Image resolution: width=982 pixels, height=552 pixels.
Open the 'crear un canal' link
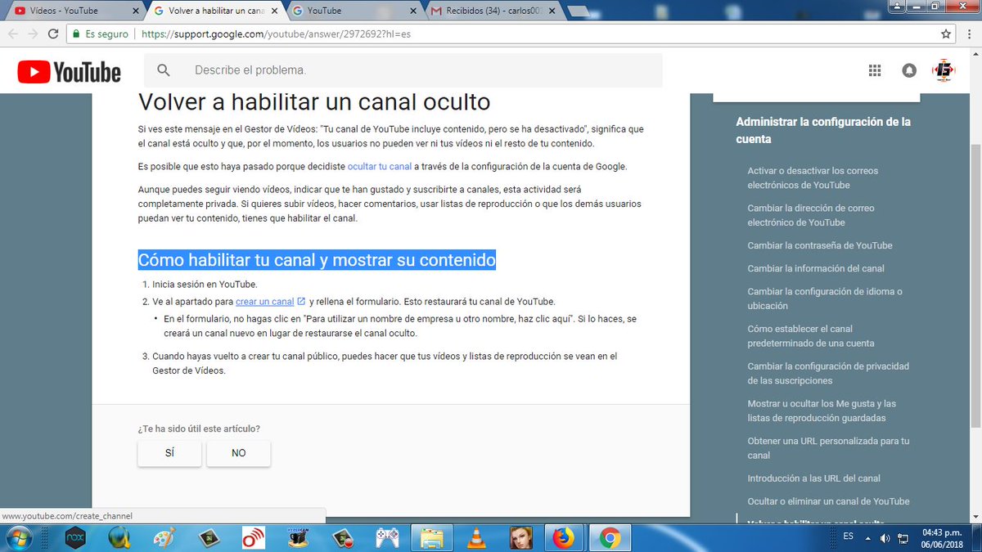coord(264,302)
